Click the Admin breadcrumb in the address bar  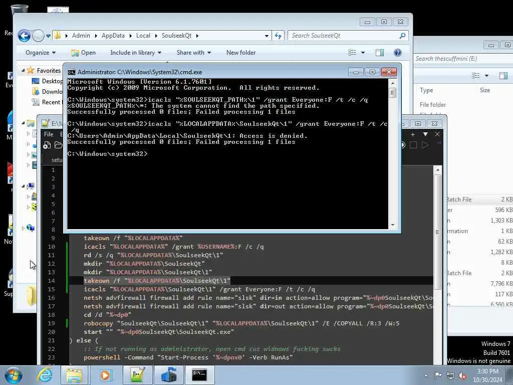tap(81, 36)
